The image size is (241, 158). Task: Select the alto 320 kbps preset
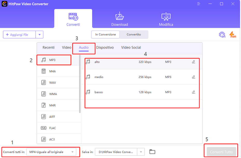click(x=142, y=62)
